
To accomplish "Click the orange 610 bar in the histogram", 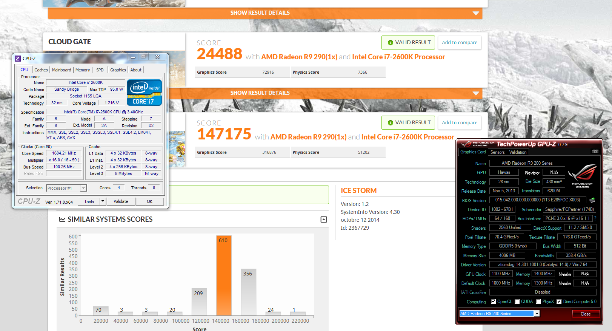I will [223, 275].
